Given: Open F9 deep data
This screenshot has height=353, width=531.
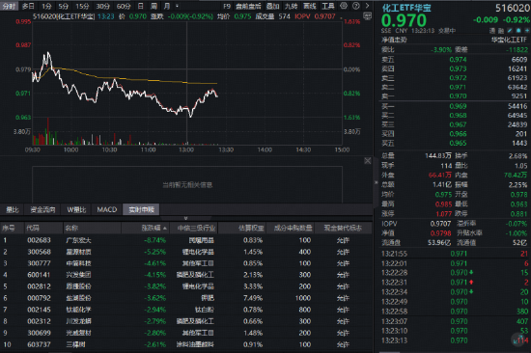Looking at the screenshot, I should coord(227,6).
